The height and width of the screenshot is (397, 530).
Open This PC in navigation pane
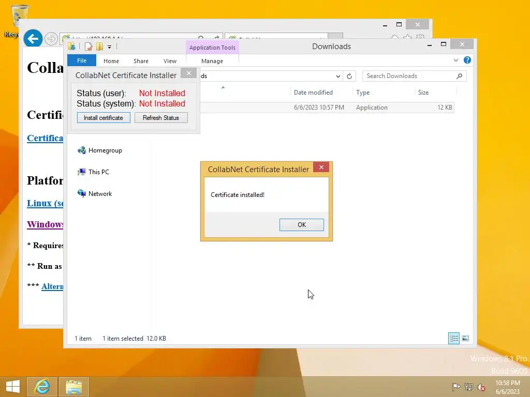click(99, 172)
